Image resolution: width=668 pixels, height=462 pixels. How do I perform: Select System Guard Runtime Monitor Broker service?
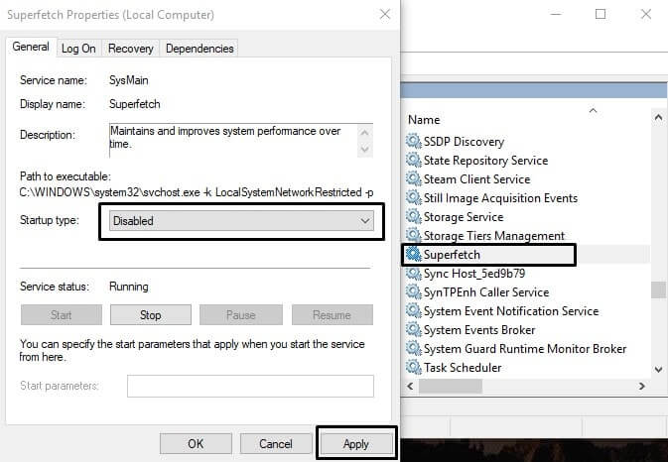pos(525,348)
